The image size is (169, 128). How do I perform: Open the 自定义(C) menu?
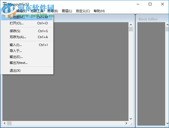tap(83, 11)
